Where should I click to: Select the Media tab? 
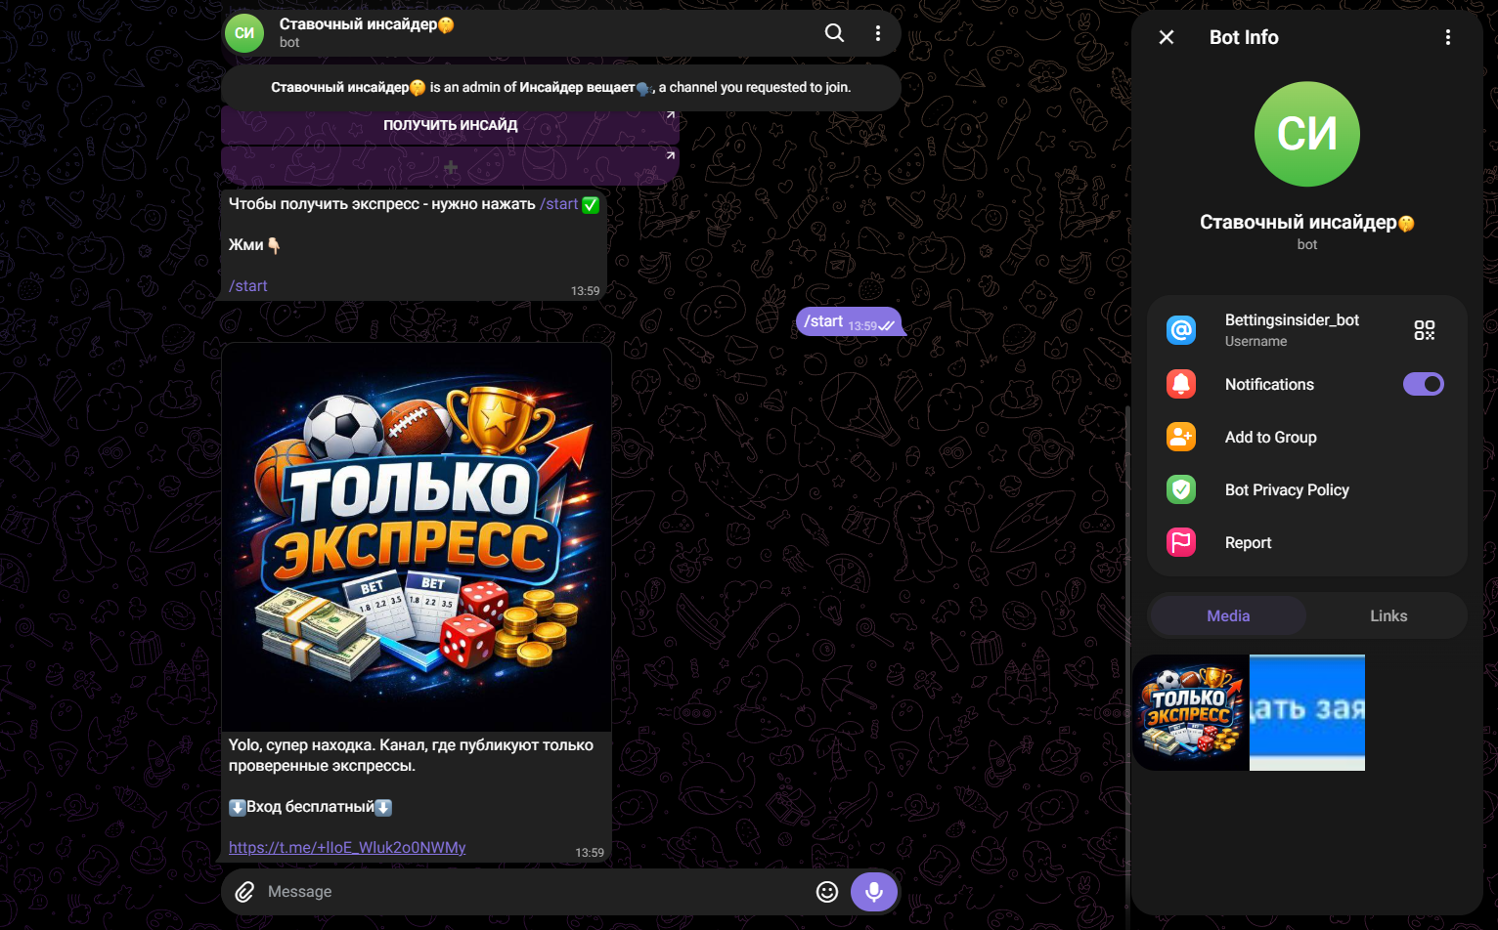pos(1228,615)
